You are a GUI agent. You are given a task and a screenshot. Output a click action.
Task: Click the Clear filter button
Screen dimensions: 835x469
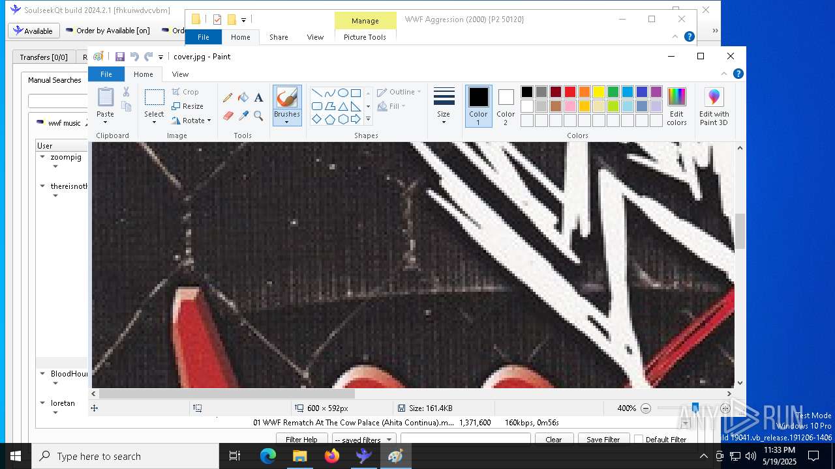point(553,440)
